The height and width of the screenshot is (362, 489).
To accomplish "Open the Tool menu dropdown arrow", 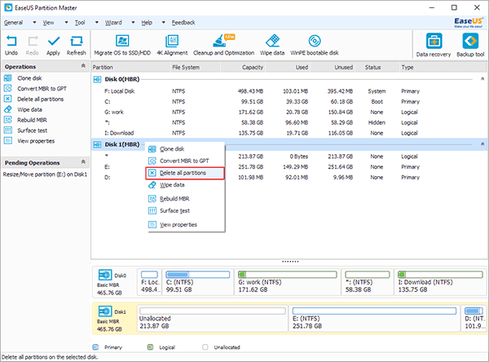I will [97, 23].
